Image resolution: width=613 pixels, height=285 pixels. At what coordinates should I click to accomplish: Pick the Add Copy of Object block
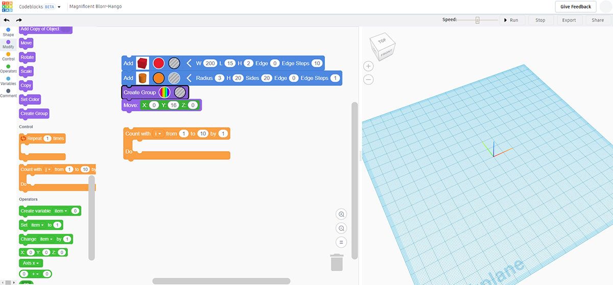45,29
